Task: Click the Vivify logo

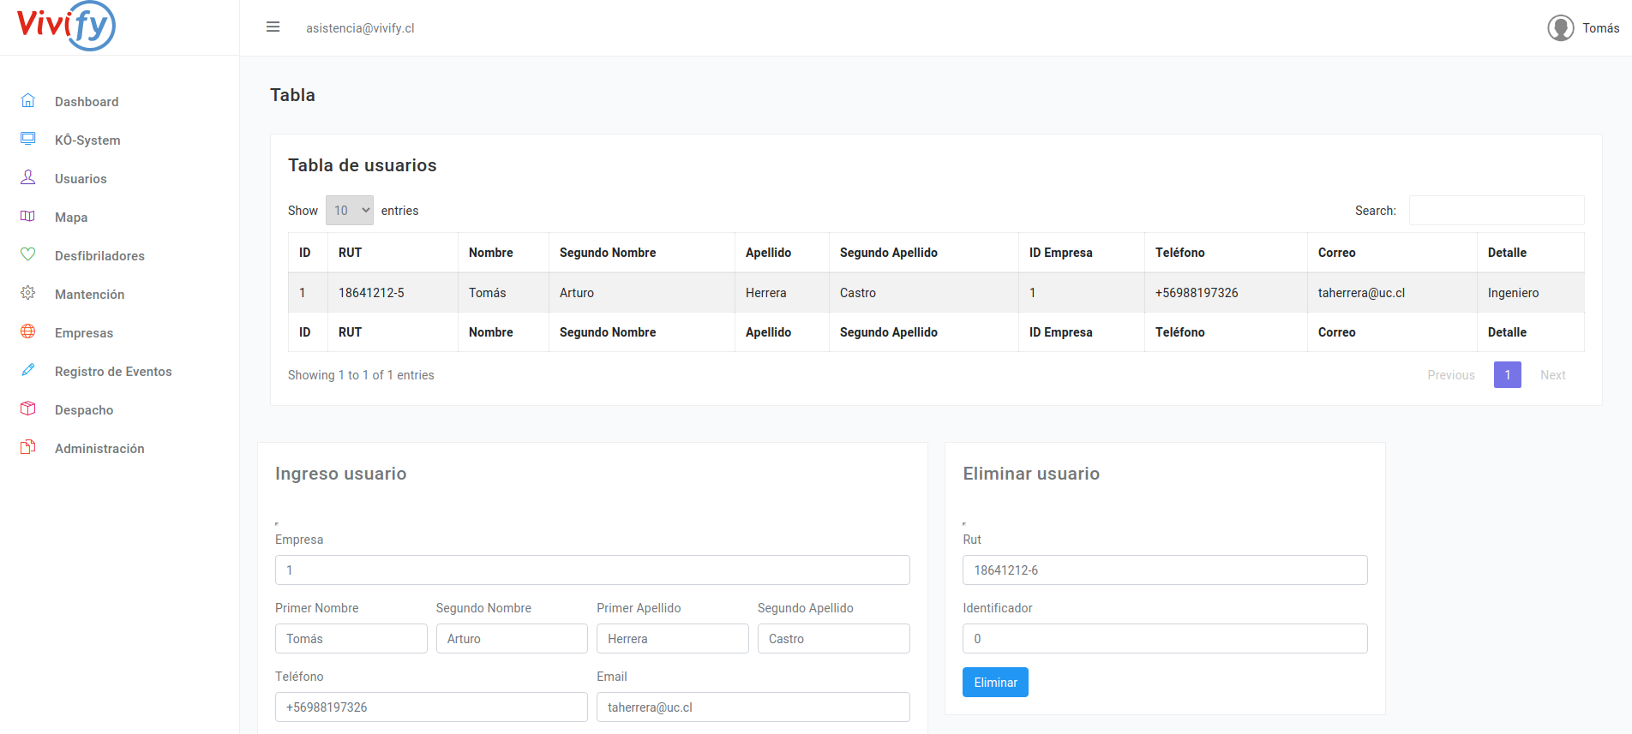Action: point(66,26)
